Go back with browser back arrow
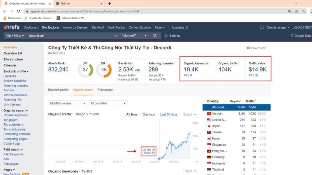Viewport: 312px width, 175px height. point(5,11)
